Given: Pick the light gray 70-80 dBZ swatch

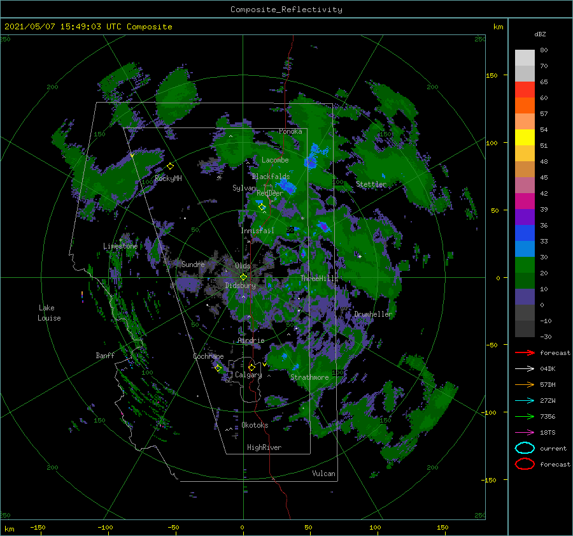Looking at the screenshot, I should pyautogui.click(x=525, y=58).
